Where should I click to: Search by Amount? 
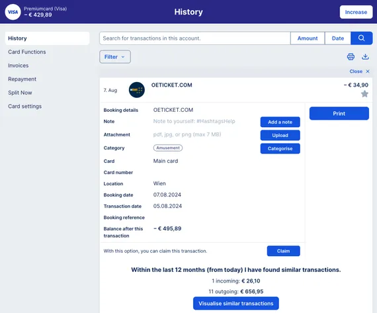[308, 38]
